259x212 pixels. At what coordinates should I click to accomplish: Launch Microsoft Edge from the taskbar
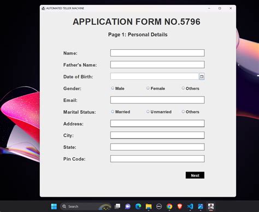[138, 207]
